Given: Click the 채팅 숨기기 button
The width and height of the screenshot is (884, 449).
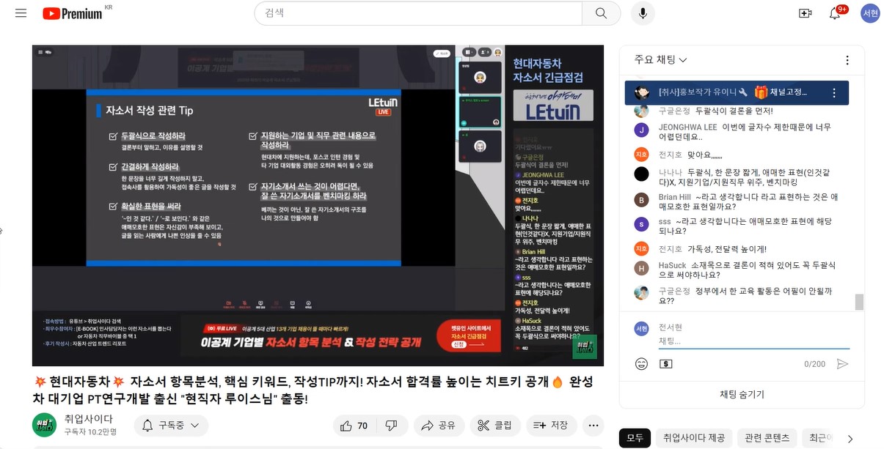Looking at the screenshot, I should point(742,394).
